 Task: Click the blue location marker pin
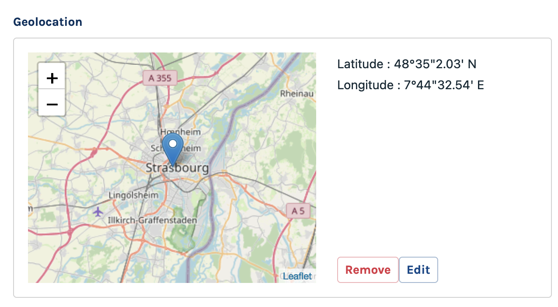(173, 151)
